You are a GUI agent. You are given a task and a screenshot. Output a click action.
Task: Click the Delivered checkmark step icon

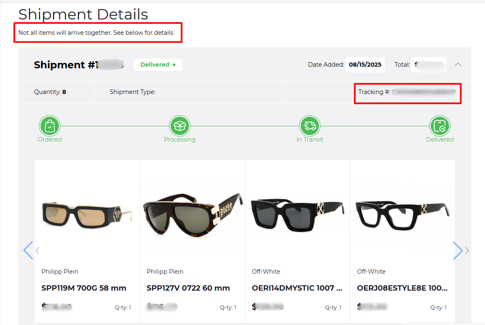[440, 126]
